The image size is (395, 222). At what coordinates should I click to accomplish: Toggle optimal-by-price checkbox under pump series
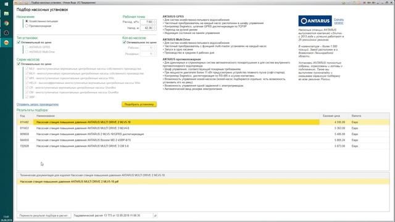[19, 64]
